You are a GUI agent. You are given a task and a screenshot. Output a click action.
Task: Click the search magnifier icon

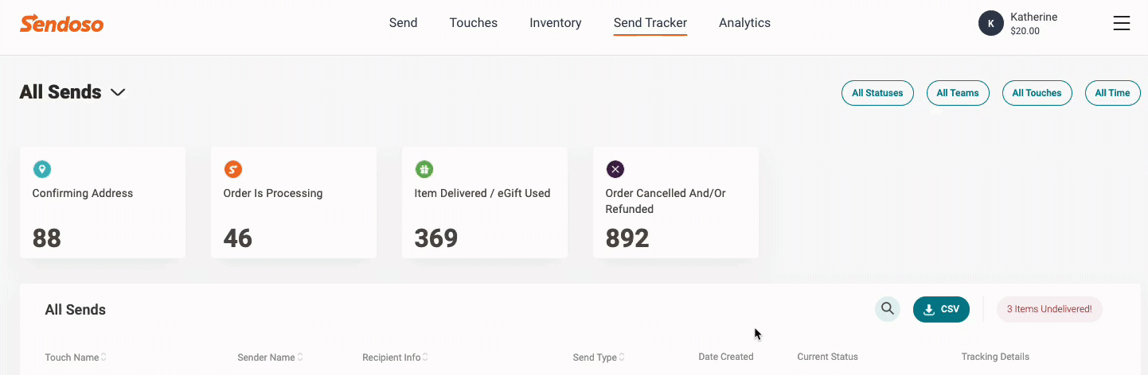click(888, 309)
